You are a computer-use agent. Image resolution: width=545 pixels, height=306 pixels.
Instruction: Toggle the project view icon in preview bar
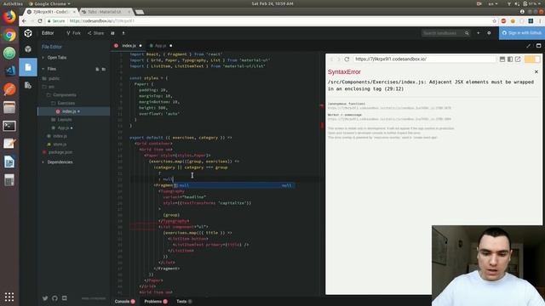coord(502,59)
